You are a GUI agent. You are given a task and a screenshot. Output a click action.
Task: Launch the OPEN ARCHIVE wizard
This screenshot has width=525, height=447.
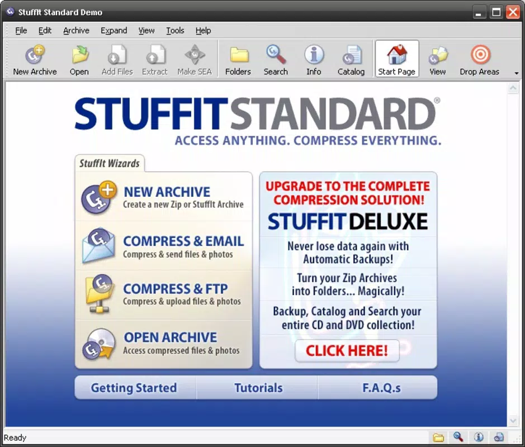(171, 337)
